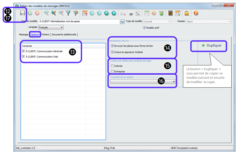
Task: Click the red delete record icon
Action: [x=37, y=13]
